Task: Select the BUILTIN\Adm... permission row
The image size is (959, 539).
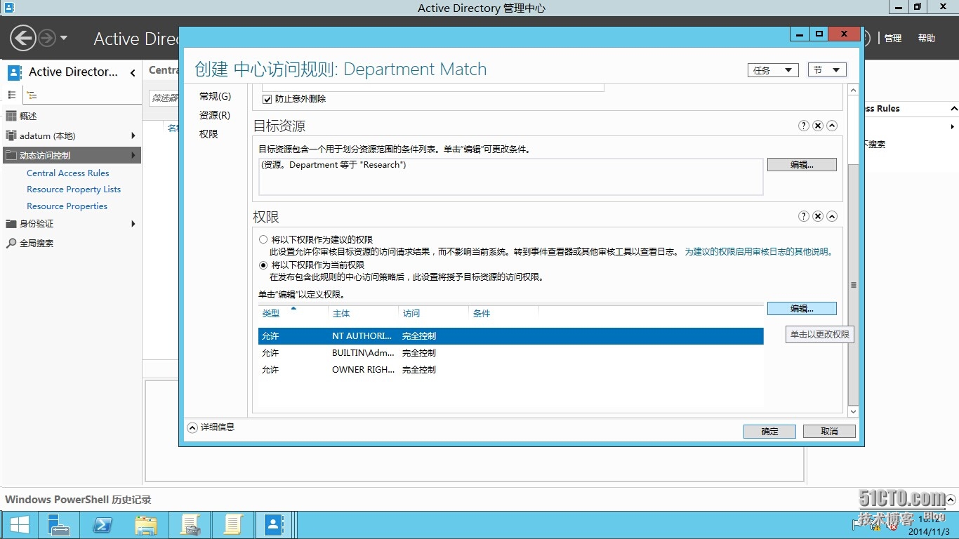Action: (511, 353)
